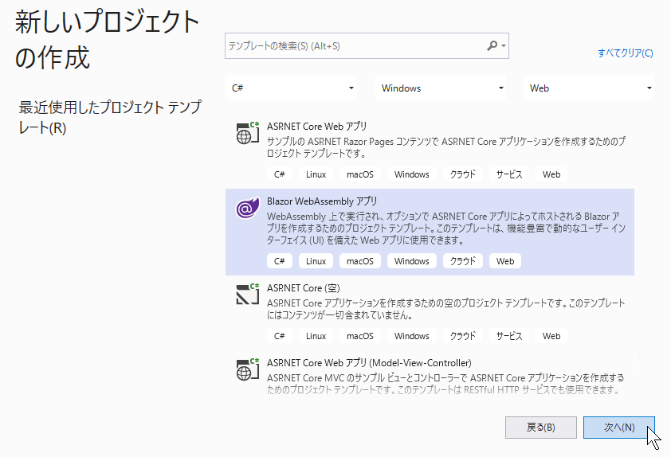
Task: Open the Web project type dropdown
Action: [x=591, y=88]
